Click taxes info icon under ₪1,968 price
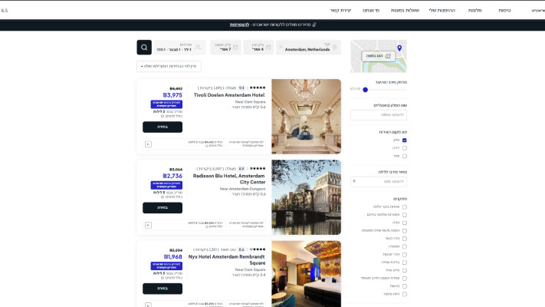 [x=163, y=278]
